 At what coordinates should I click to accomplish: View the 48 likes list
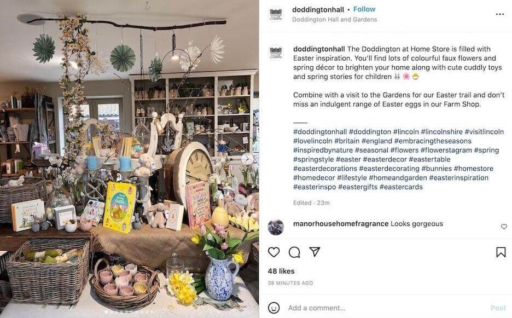(x=281, y=271)
